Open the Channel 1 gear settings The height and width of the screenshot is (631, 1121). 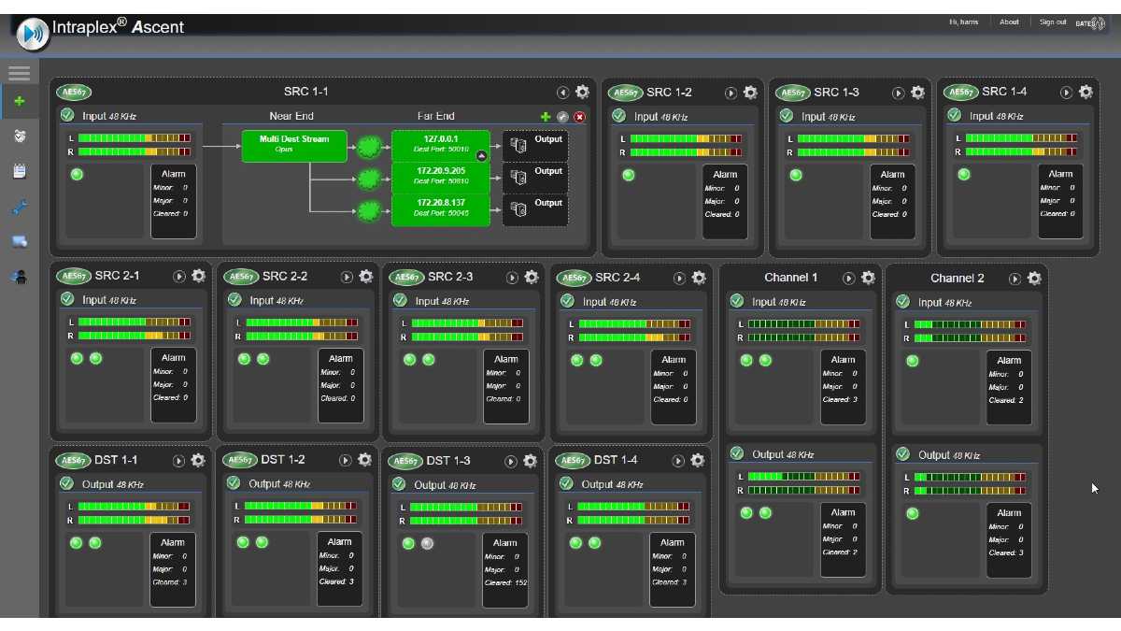[x=868, y=278]
